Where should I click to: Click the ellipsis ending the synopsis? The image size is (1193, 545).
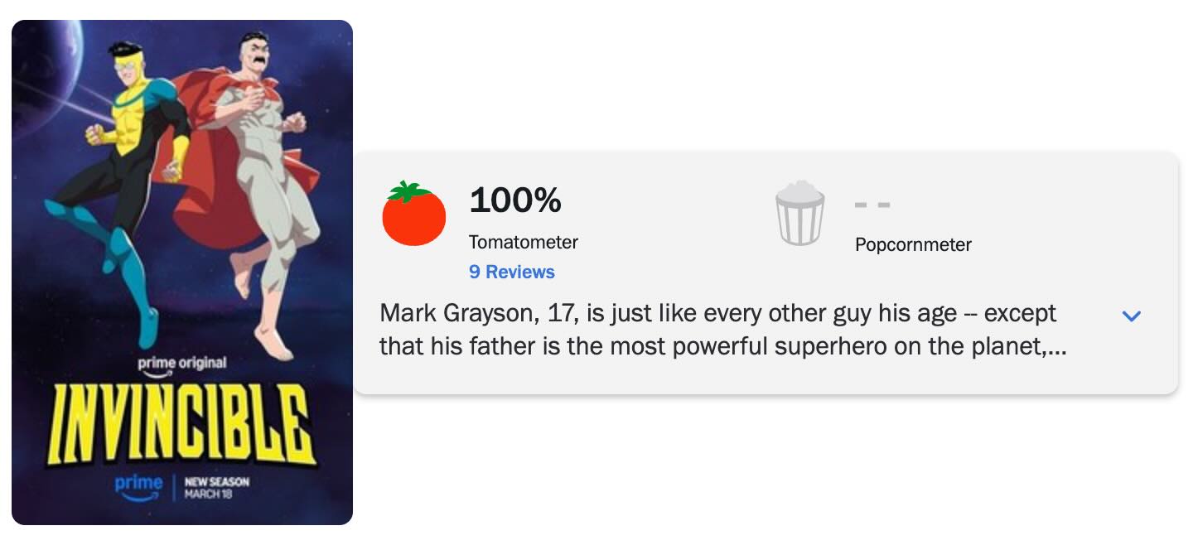pyautogui.click(x=1056, y=349)
